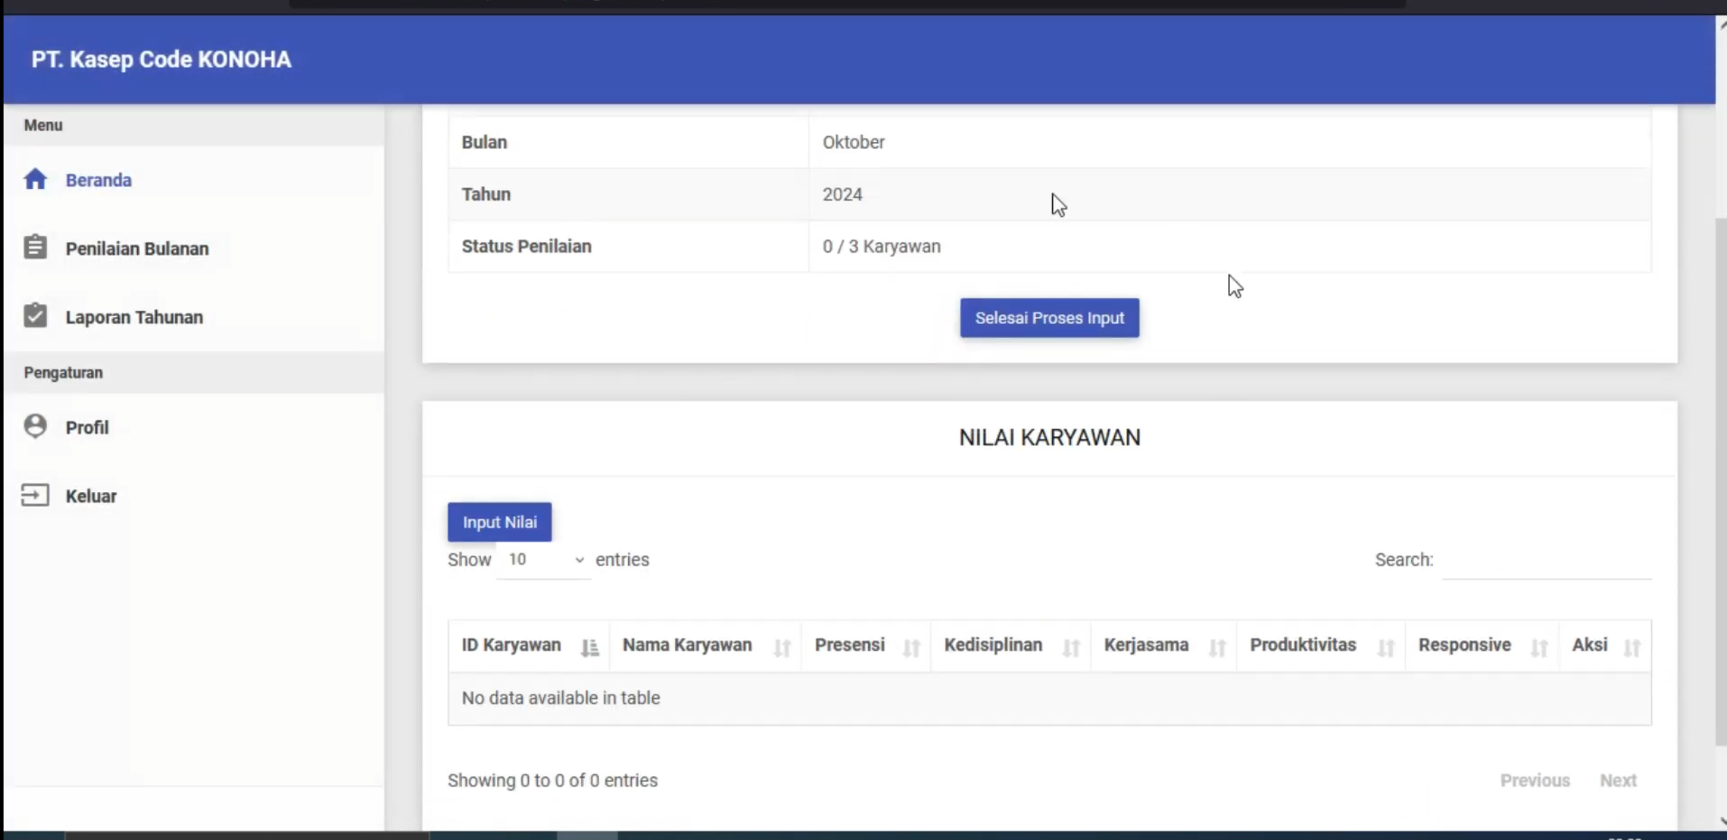
Task: Click the NILAI KARYAWAN heading
Action: tap(1049, 437)
